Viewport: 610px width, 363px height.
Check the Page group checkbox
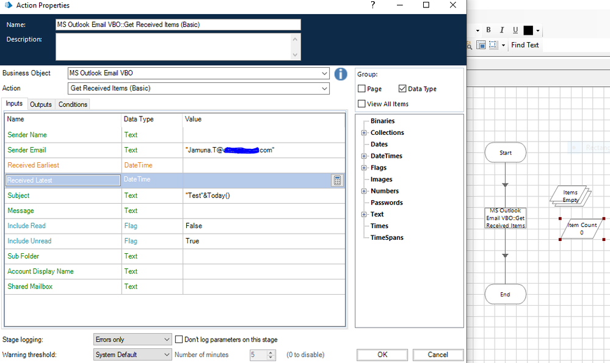click(362, 89)
